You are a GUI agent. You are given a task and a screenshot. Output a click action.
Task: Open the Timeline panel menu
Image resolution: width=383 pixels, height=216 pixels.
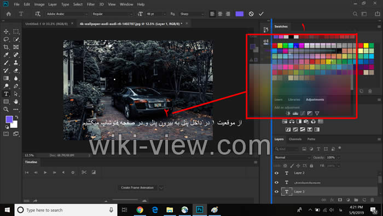256,162
